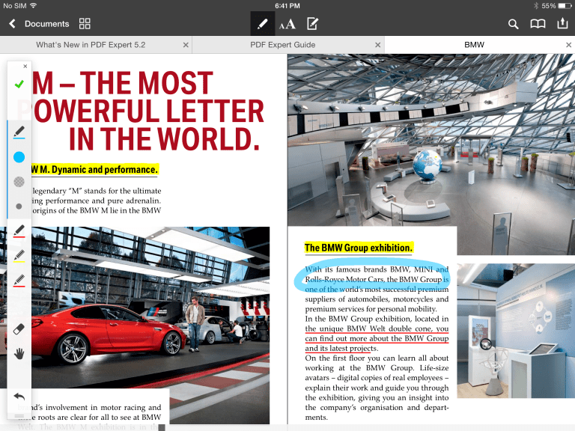Close the BMW tab
575x431 pixels.
[569, 45]
